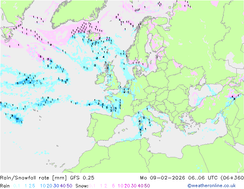The image size is (244, 189).
Task: Click the rain legend value 0.1
Action: pos(17,186)
